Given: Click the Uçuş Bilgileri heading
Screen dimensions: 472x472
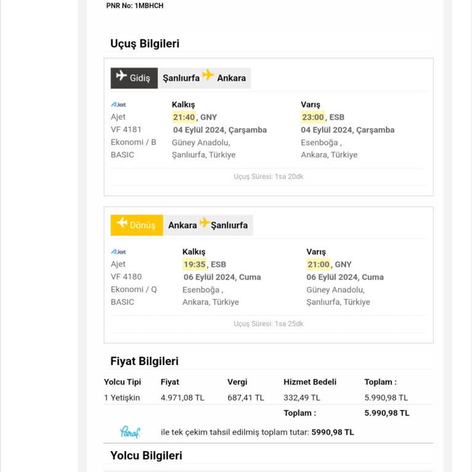Looking at the screenshot, I should click(x=145, y=44).
